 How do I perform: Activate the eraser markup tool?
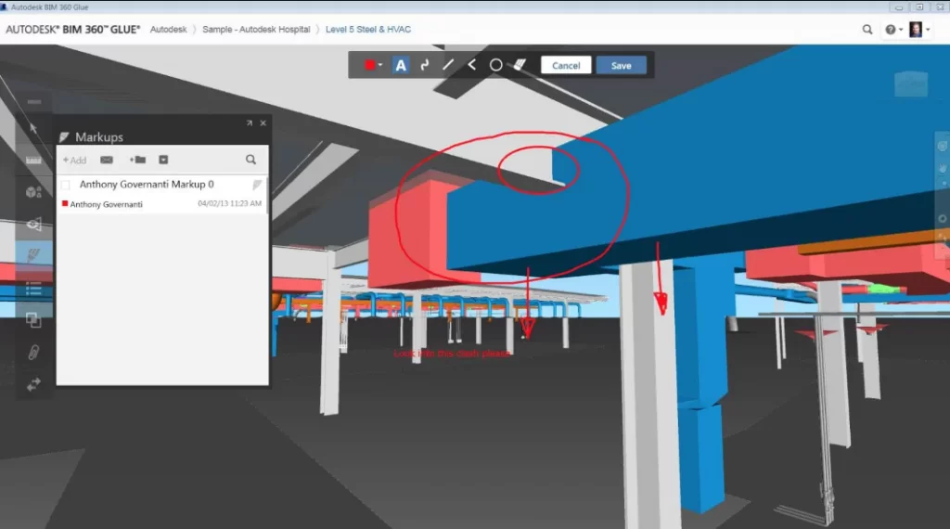coord(520,65)
